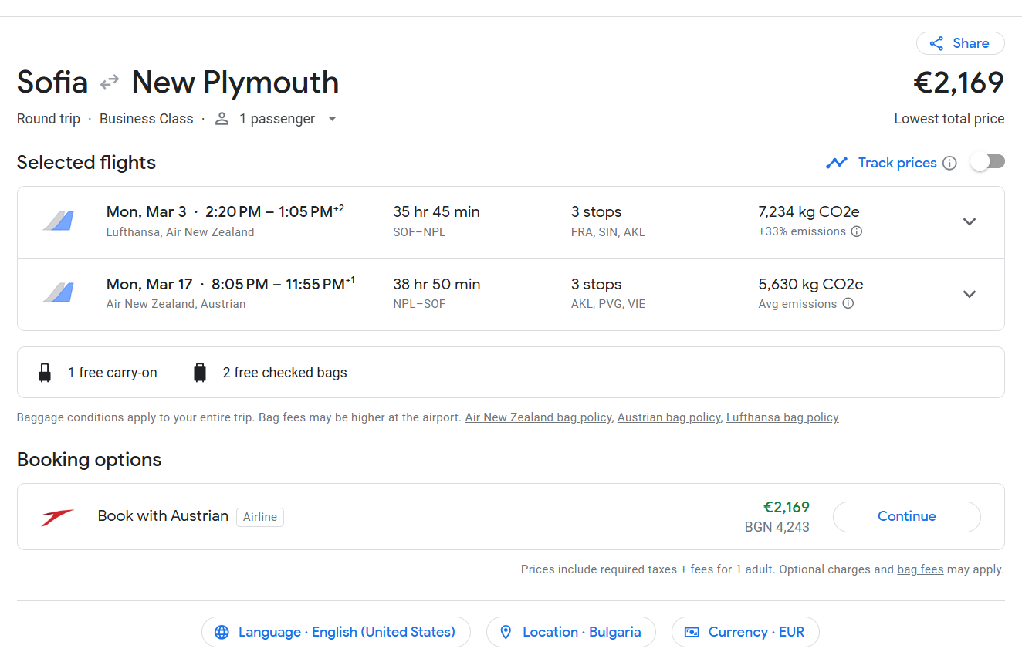Enable the Track prices toggle
Image resolution: width=1022 pixels, height=652 pixels.
[x=987, y=162]
